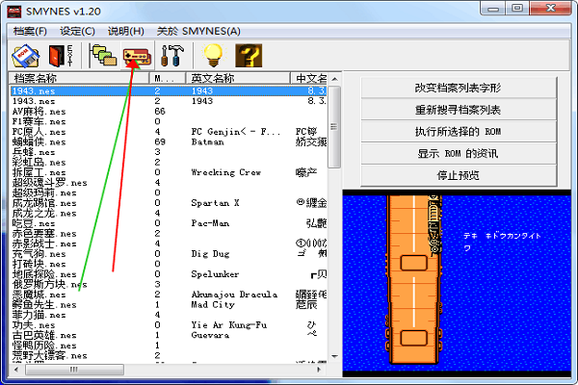The height and width of the screenshot is (385, 578).
Task: Open the 设定(C) menu
Action: point(77,32)
